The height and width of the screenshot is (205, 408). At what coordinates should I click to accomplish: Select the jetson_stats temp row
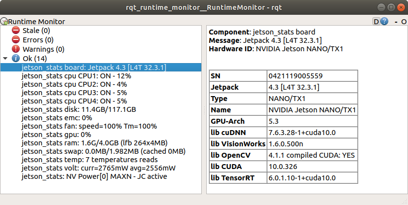(x=101, y=160)
